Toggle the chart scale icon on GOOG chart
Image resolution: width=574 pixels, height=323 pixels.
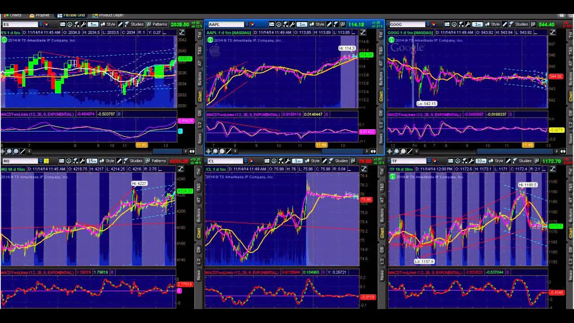552,32
